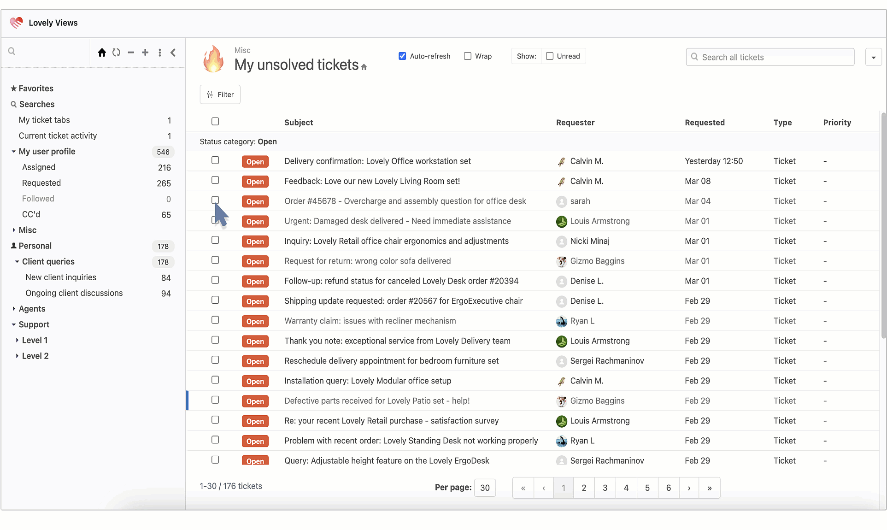
Task: Disable the Auto-refresh checkbox
Action: pyautogui.click(x=402, y=56)
